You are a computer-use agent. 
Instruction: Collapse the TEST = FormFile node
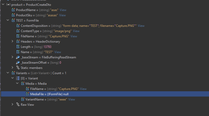tap(8, 20)
